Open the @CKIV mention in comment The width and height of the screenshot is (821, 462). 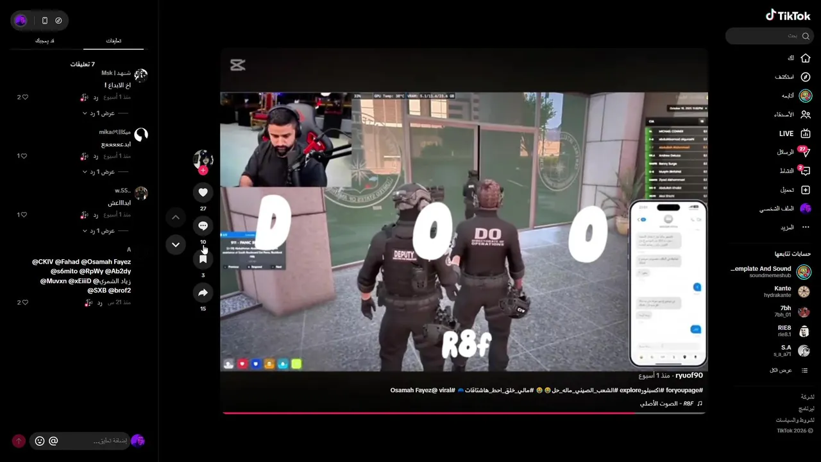pyautogui.click(x=43, y=262)
